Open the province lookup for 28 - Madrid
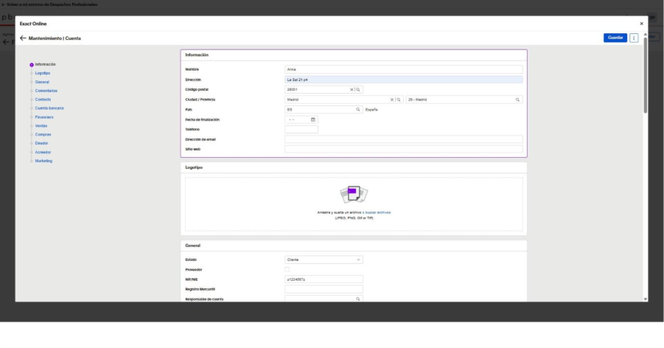This screenshot has width=664, height=348. 517,100
